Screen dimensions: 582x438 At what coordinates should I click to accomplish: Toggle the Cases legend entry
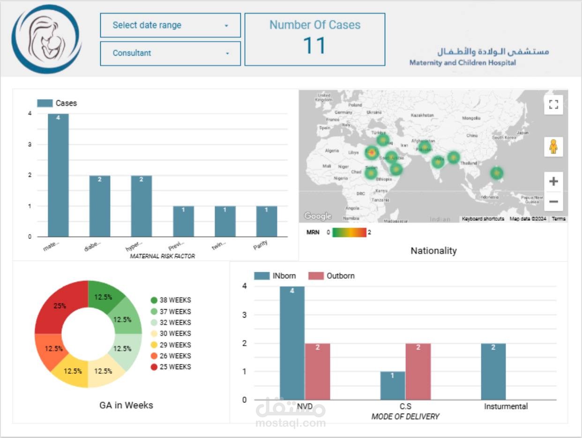click(57, 103)
